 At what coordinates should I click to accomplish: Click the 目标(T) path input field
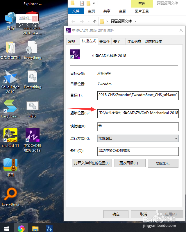138,96
